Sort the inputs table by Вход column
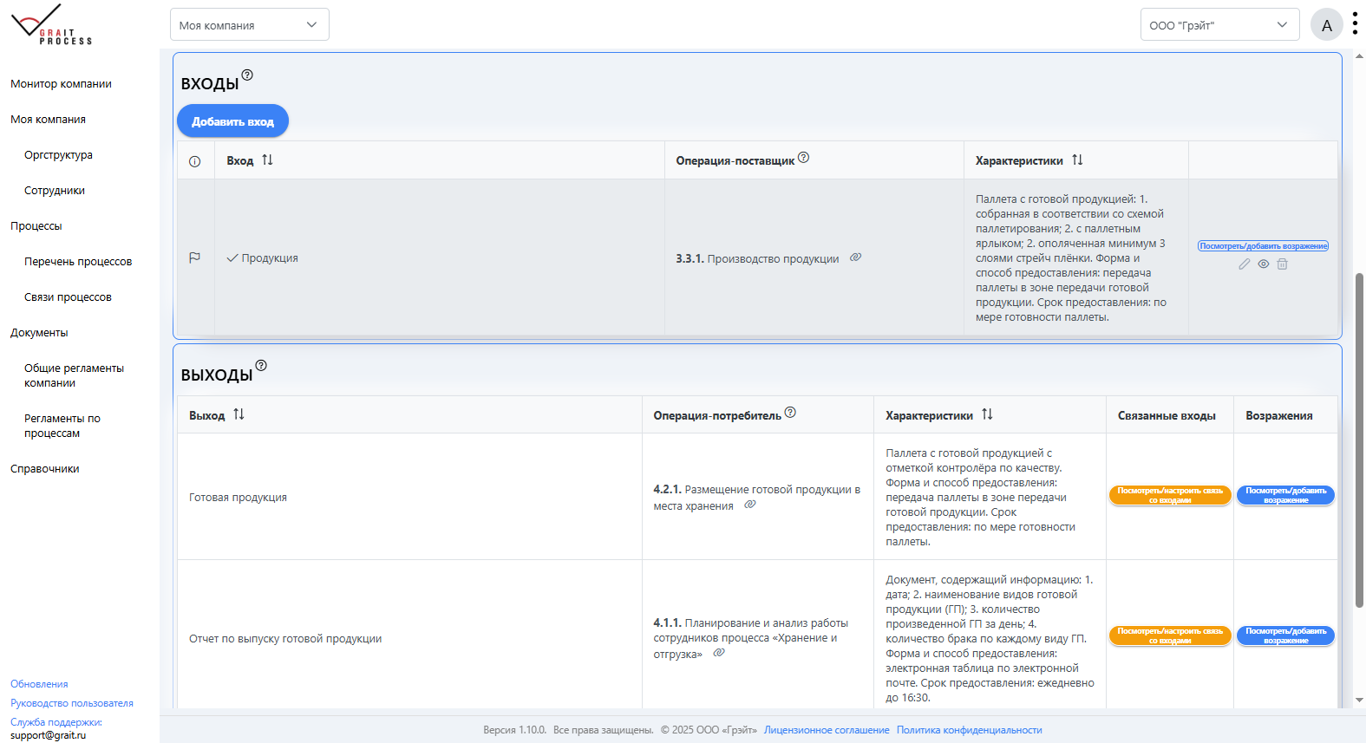Image resolution: width=1366 pixels, height=743 pixels. click(x=267, y=160)
